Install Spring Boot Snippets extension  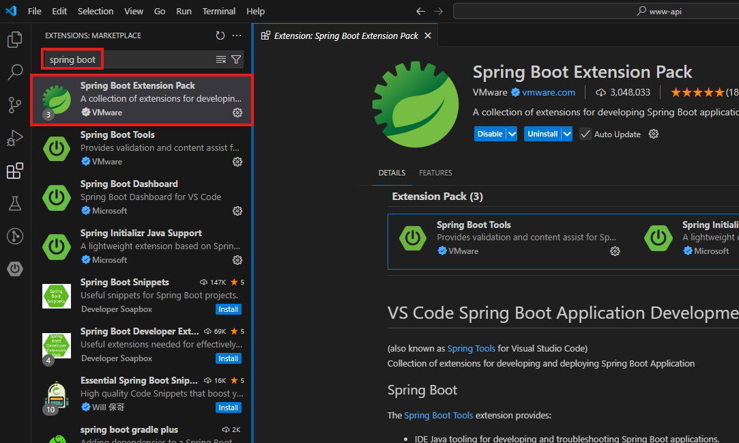[x=229, y=309]
